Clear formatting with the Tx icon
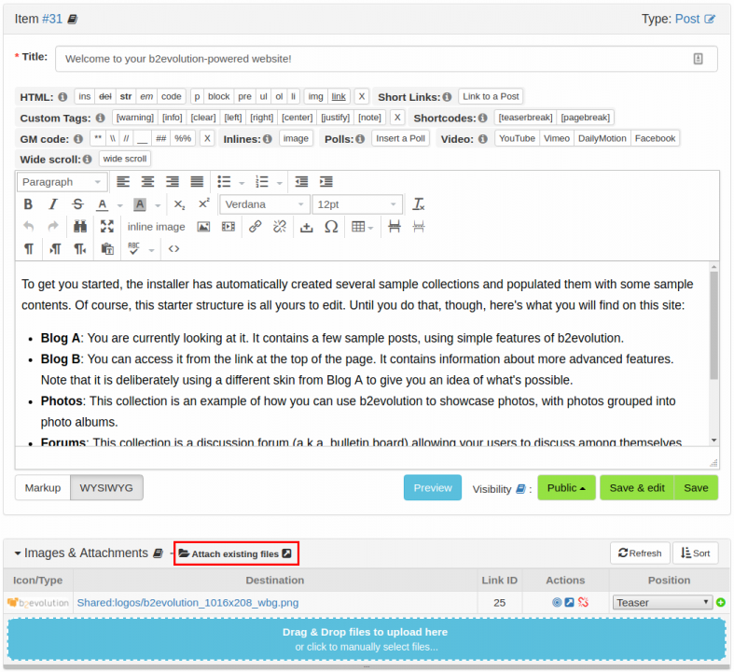The height and width of the screenshot is (672, 734). point(418,204)
